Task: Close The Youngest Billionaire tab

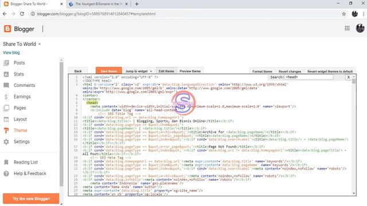Action: coord(126,4)
